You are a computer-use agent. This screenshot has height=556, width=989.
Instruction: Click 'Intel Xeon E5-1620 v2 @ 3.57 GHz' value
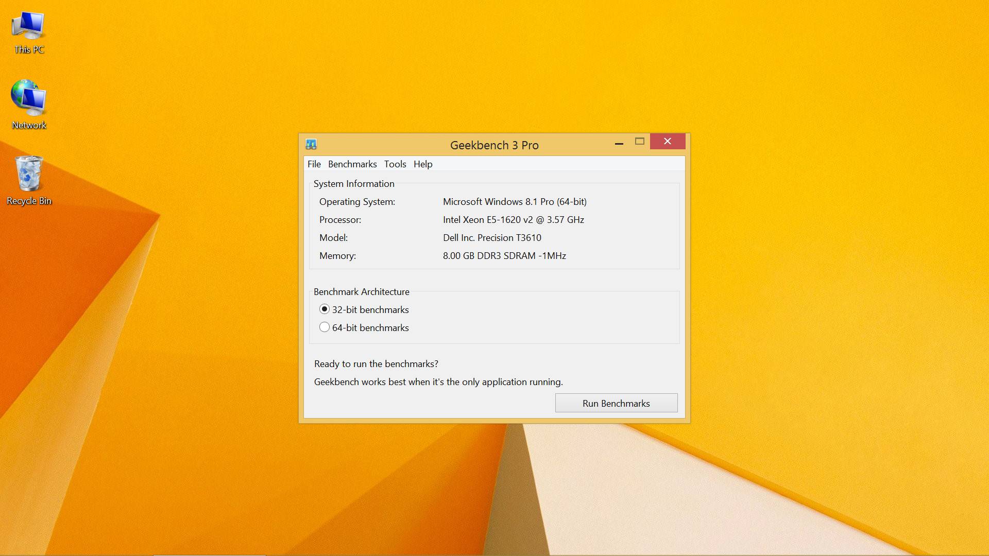point(514,220)
